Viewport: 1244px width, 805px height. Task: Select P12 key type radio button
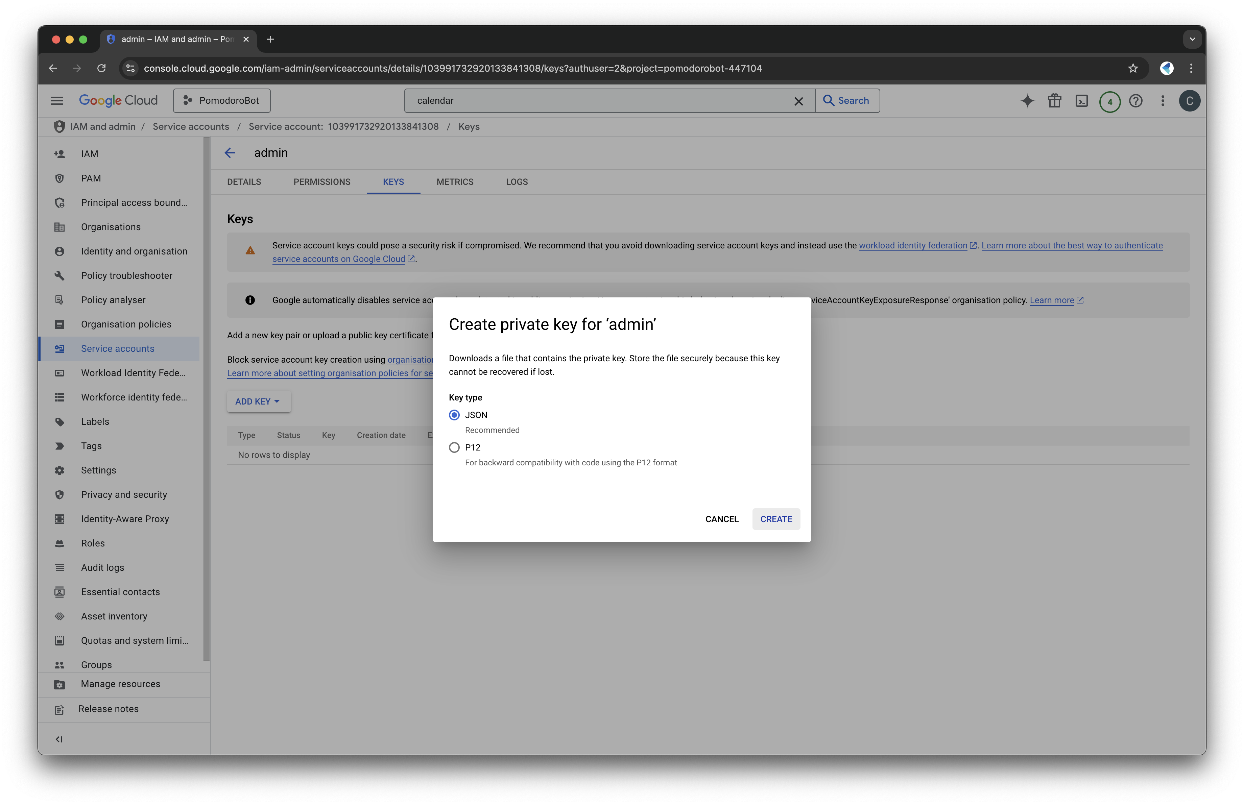454,447
